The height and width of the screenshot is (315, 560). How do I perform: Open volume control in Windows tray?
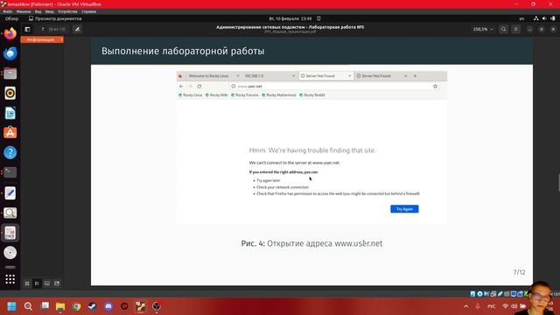pyautogui.click(x=514, y=306)
